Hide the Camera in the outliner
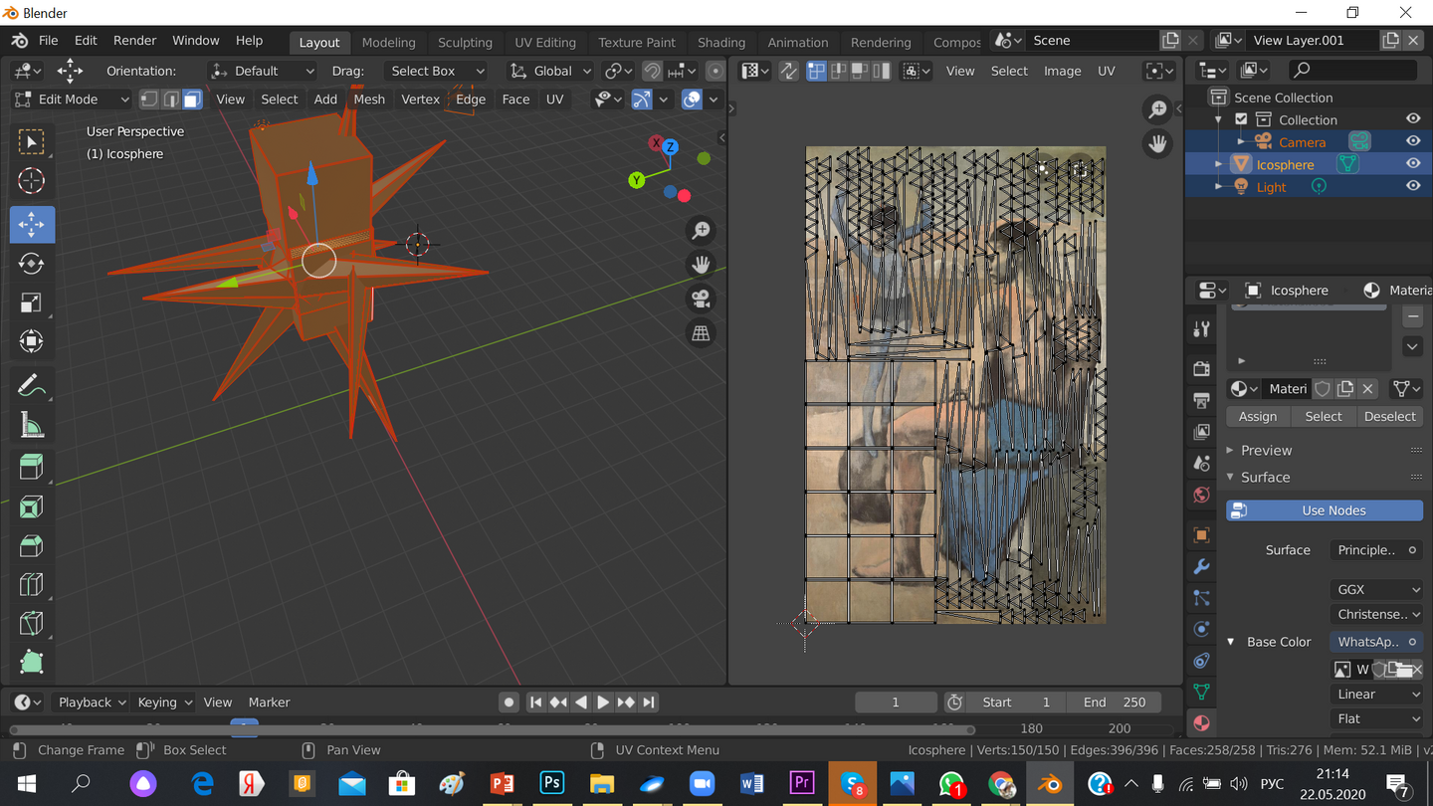The width and height of the screenshot is (1433, 806). click(1413, 141)
